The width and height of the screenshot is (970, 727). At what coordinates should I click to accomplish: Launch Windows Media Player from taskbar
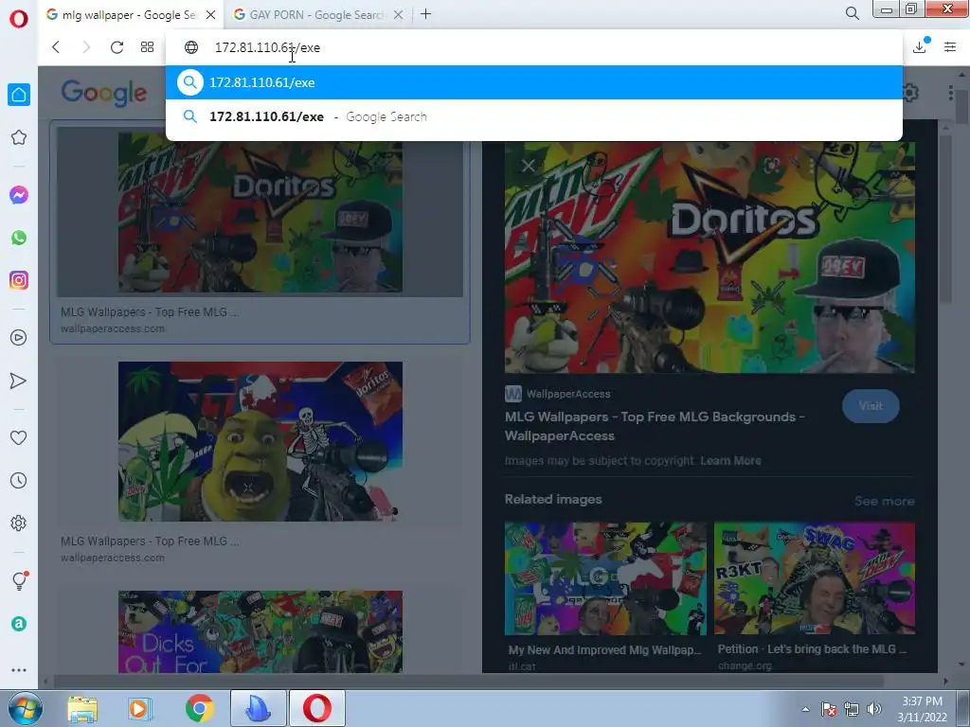click(140, 709)
